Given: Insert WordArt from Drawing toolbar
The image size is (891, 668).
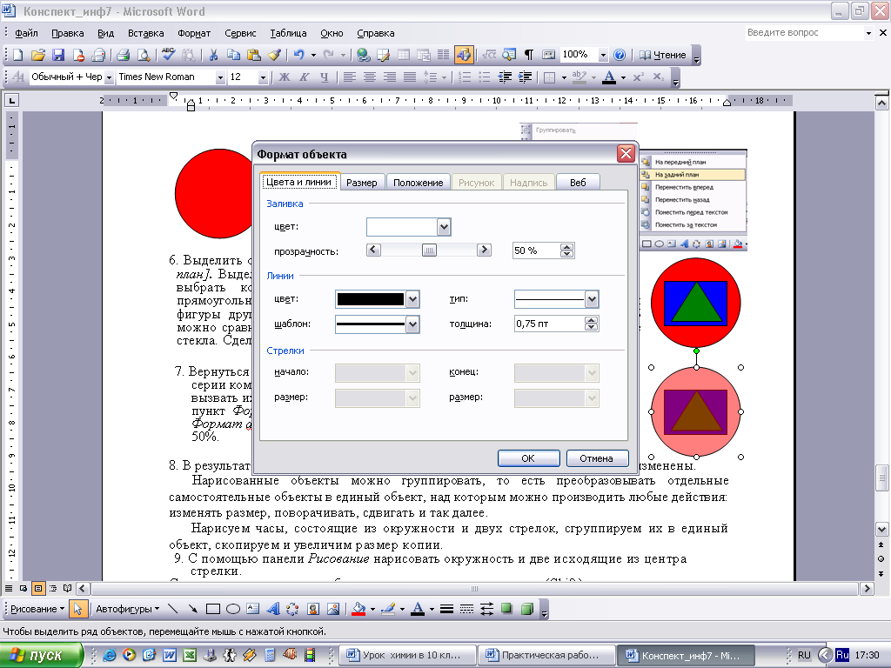Looking at the screenshot, I should click(x=272, y=609).
